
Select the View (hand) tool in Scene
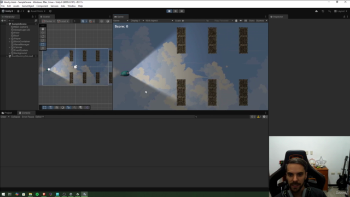(43, 29)
